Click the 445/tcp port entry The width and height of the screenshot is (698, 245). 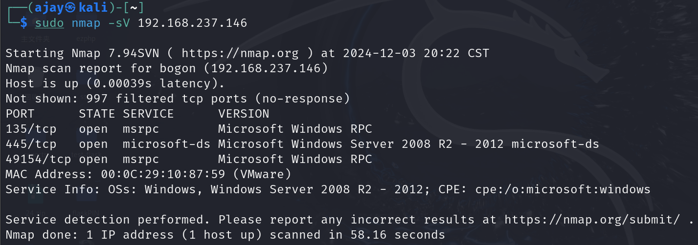31,144
